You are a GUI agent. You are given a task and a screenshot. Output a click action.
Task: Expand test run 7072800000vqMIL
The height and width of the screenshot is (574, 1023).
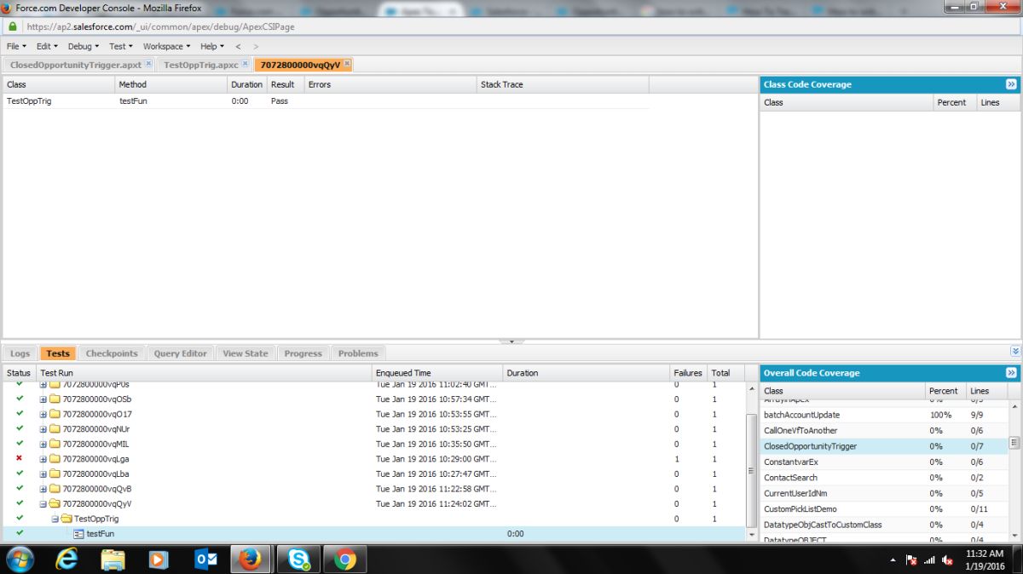43,444
